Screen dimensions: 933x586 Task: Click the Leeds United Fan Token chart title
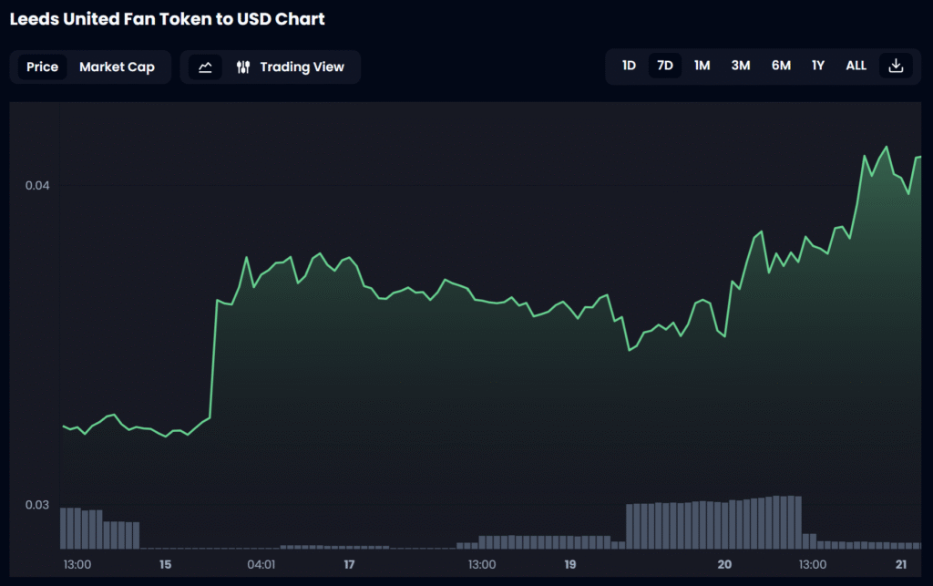coord(167,19)
